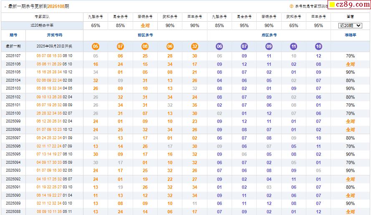The image size is (371, 215).
Task: Select period 2025094 in the table
Action: click(13, 162)
